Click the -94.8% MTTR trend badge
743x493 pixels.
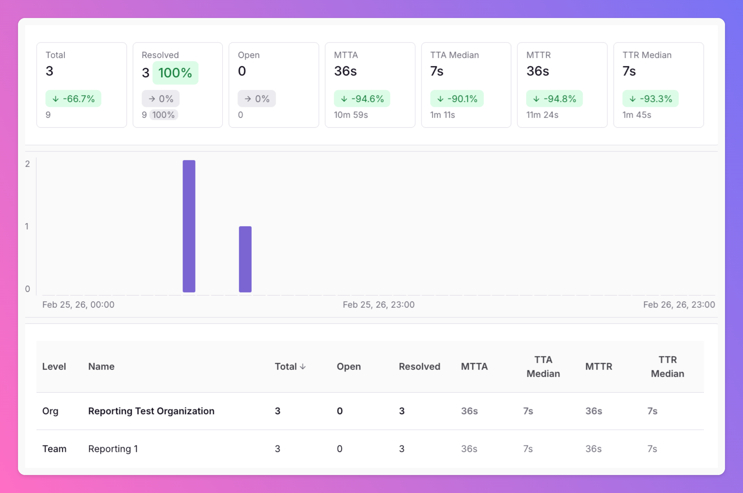554,99
